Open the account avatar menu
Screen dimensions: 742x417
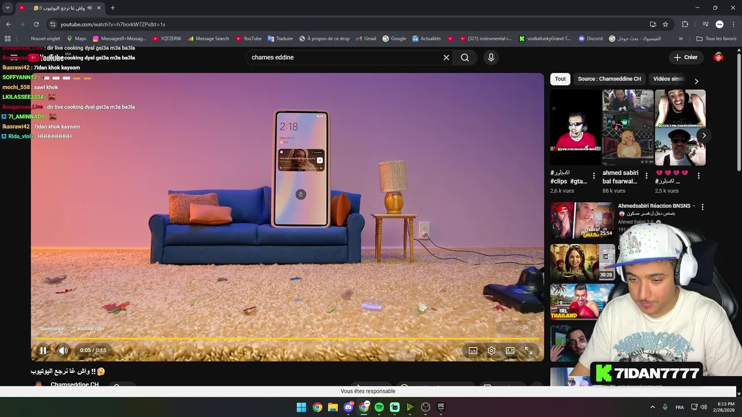point(719,57)
